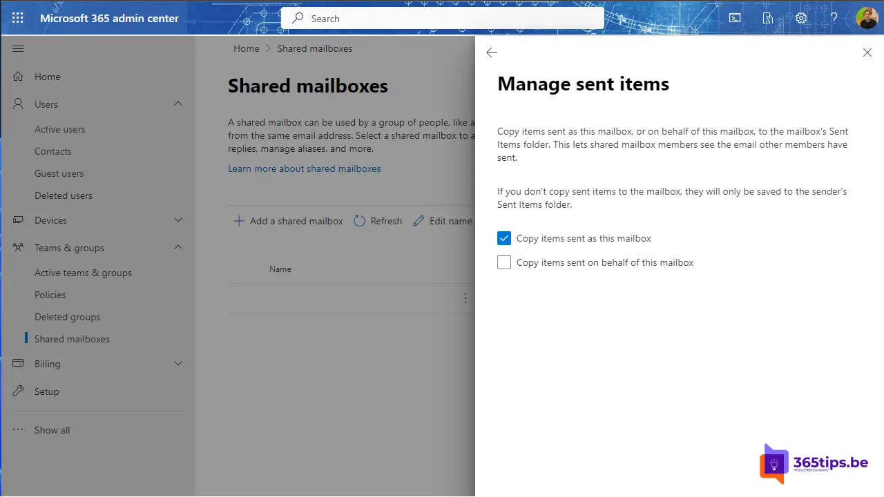Screen dimensions: 884x497
Task: Open the Settings gear icon
Action: click(x=800, y=18)
